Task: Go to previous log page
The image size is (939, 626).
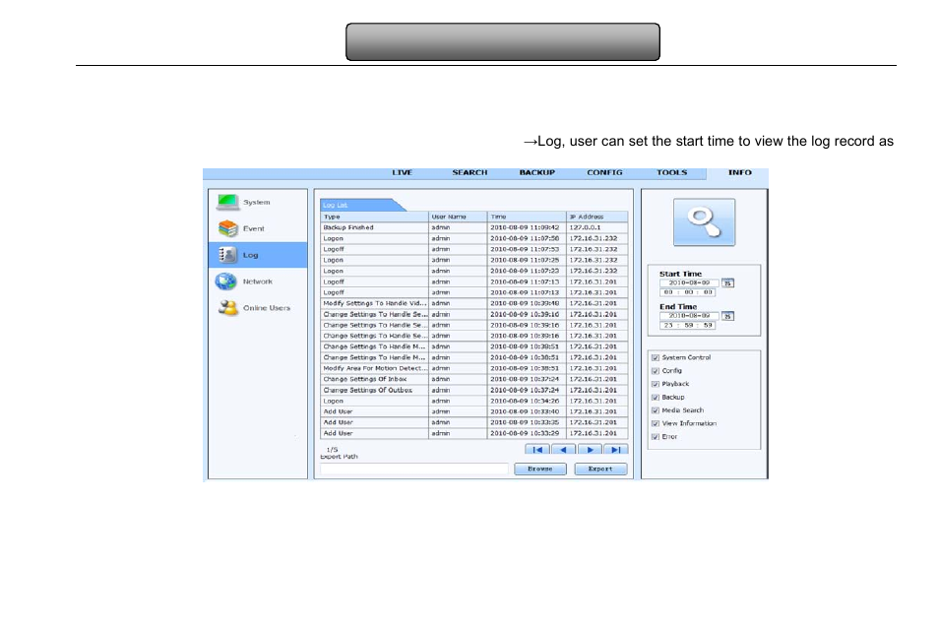Action: tap(564, 449)
